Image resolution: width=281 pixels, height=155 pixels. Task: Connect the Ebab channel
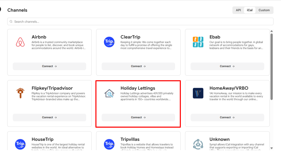point(227,66)
